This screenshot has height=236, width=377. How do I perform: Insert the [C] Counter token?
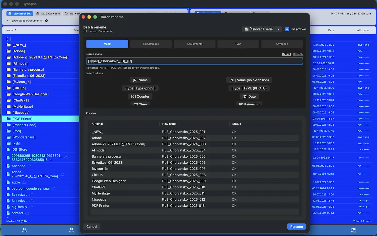click(140, 97)
